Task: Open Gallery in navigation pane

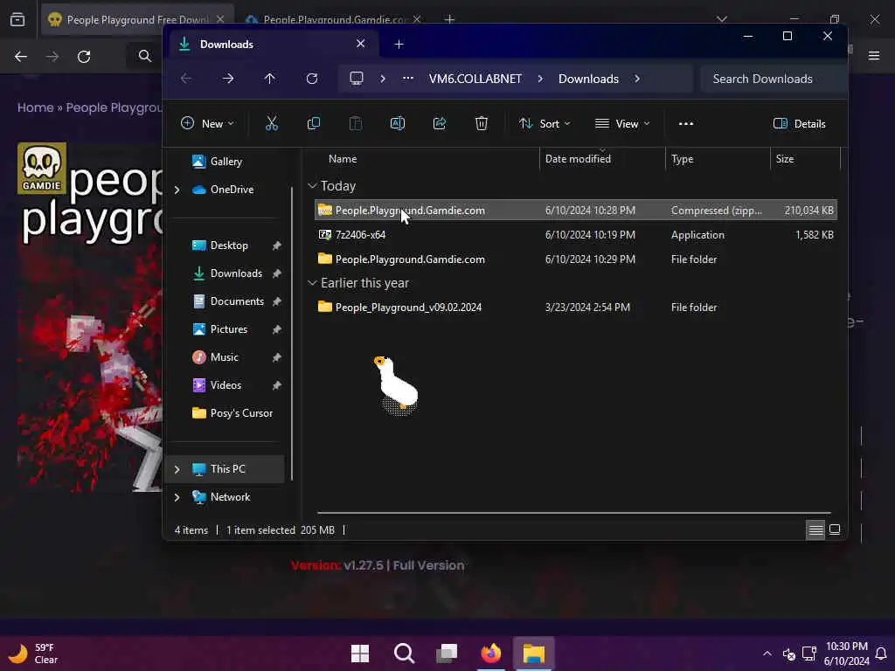Action: point(226,162)
